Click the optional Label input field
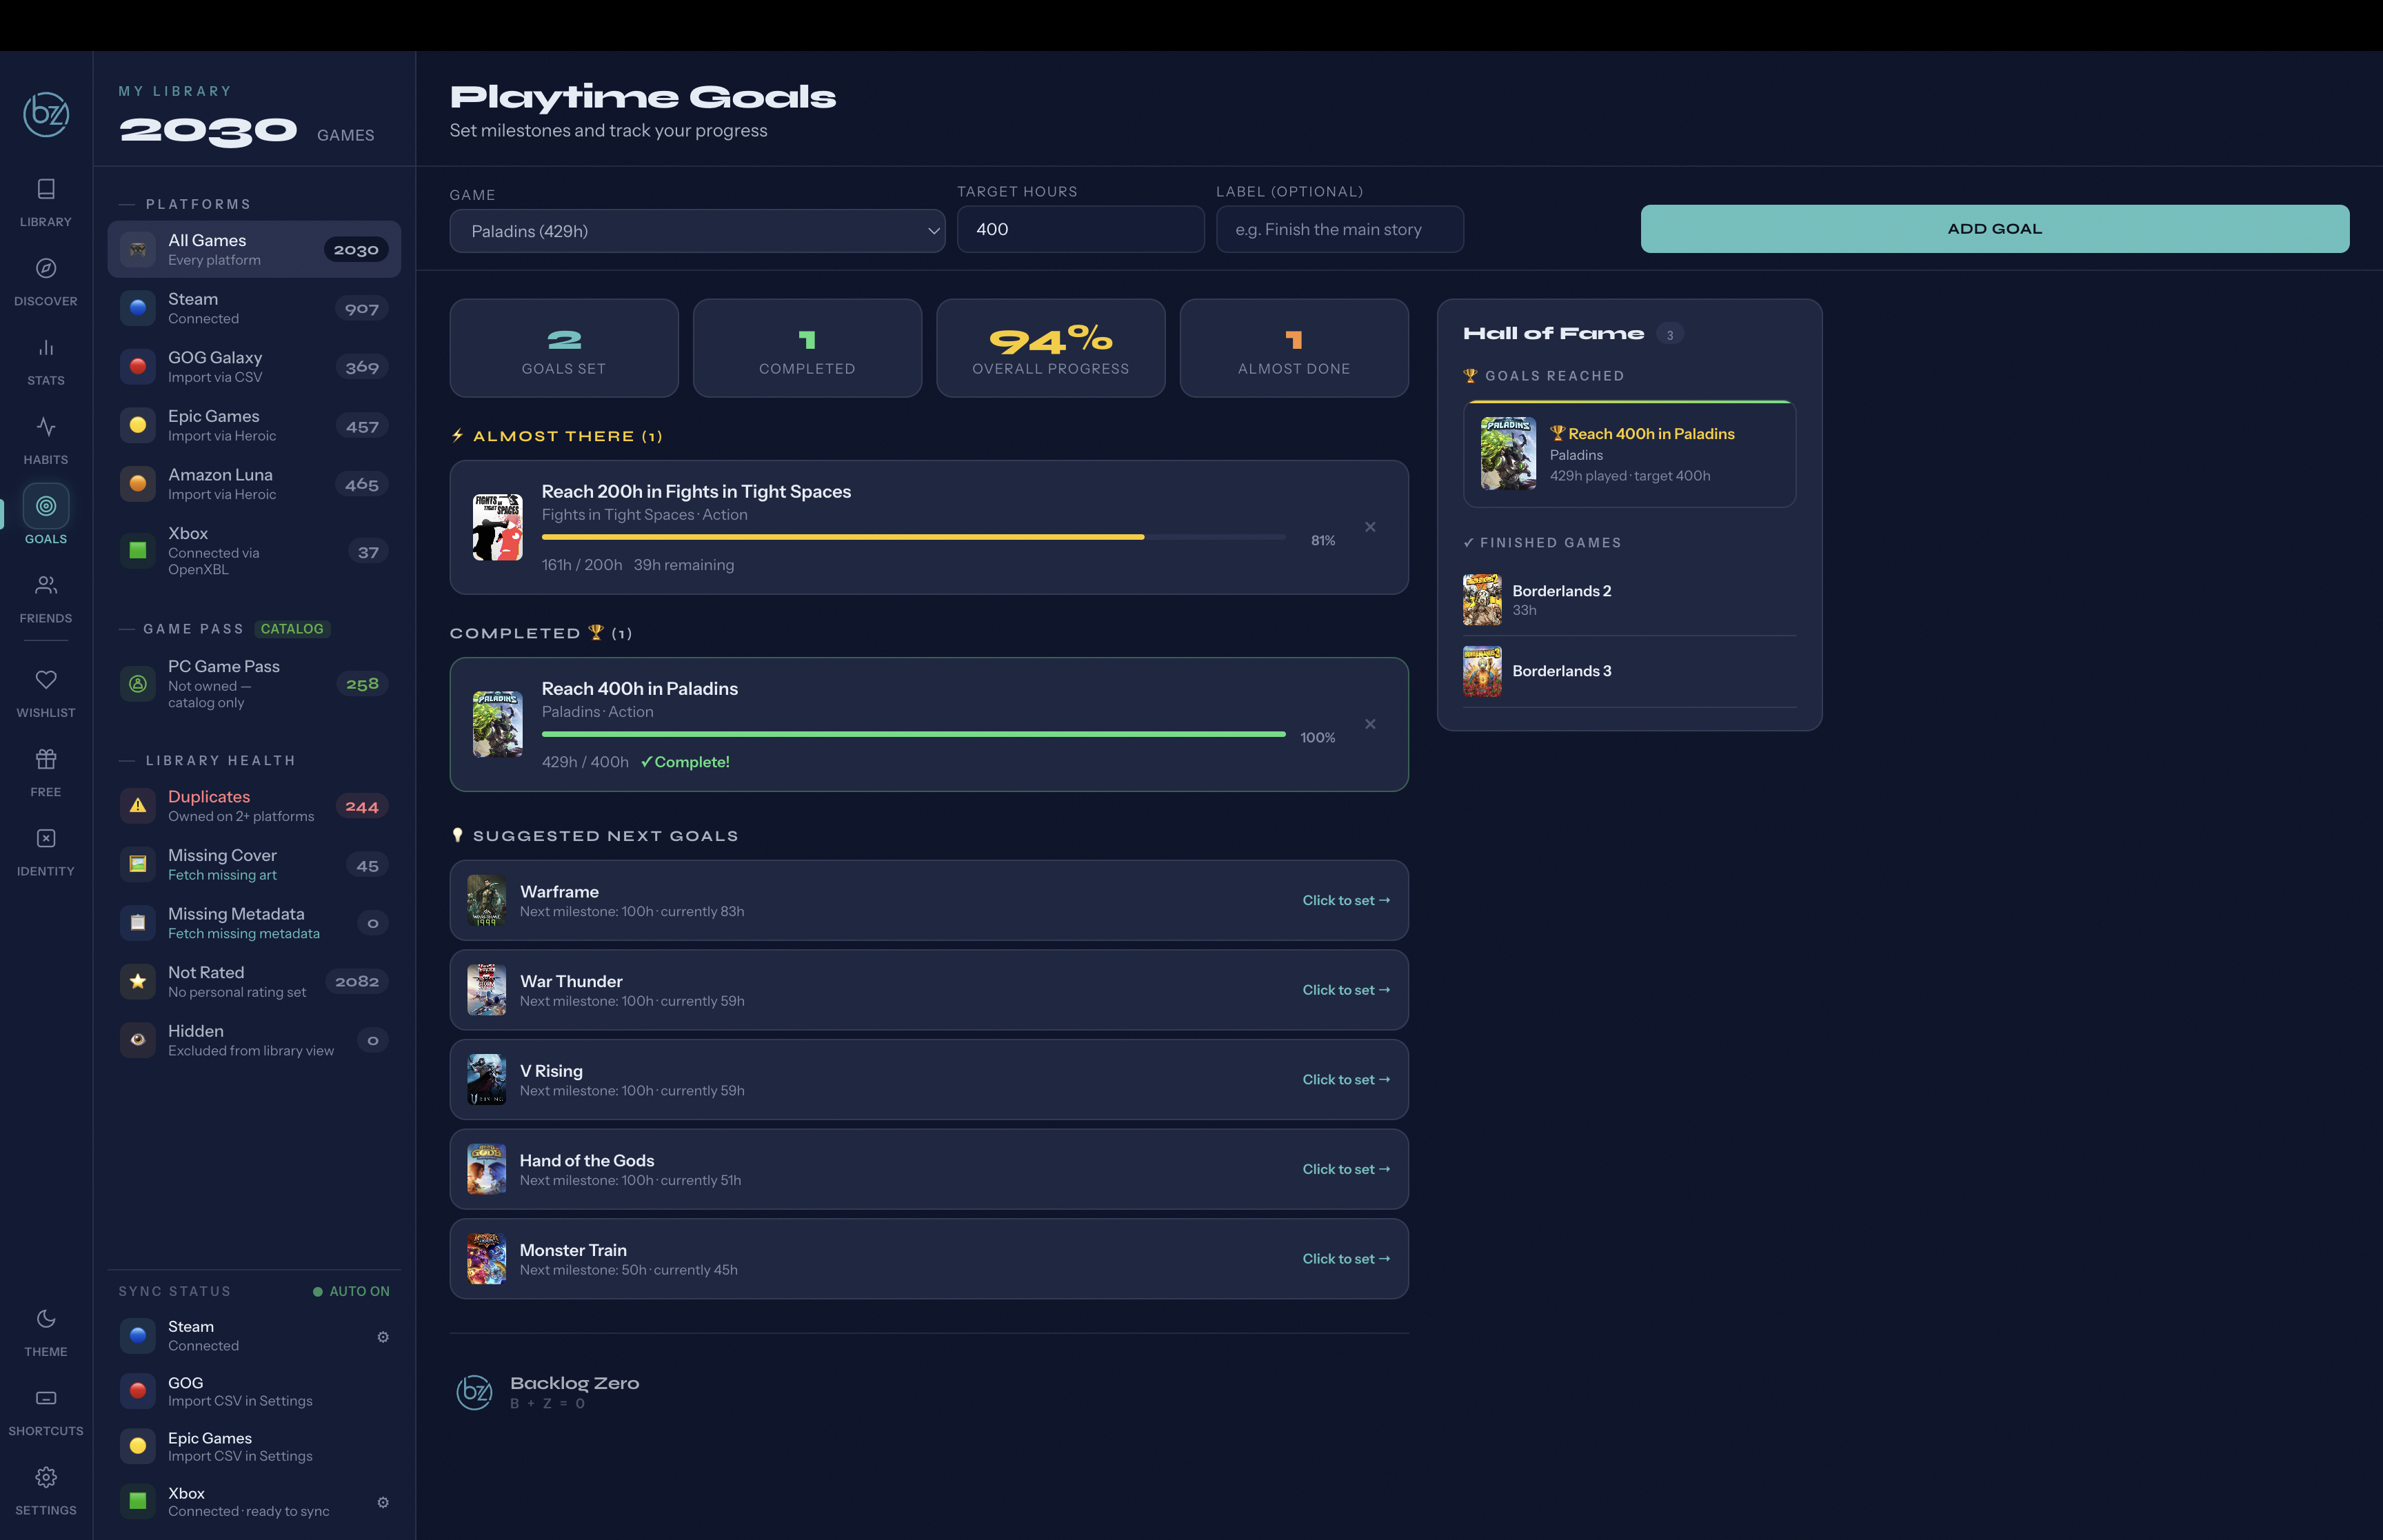The image size is (2383, 1540). pos(1339,229)
